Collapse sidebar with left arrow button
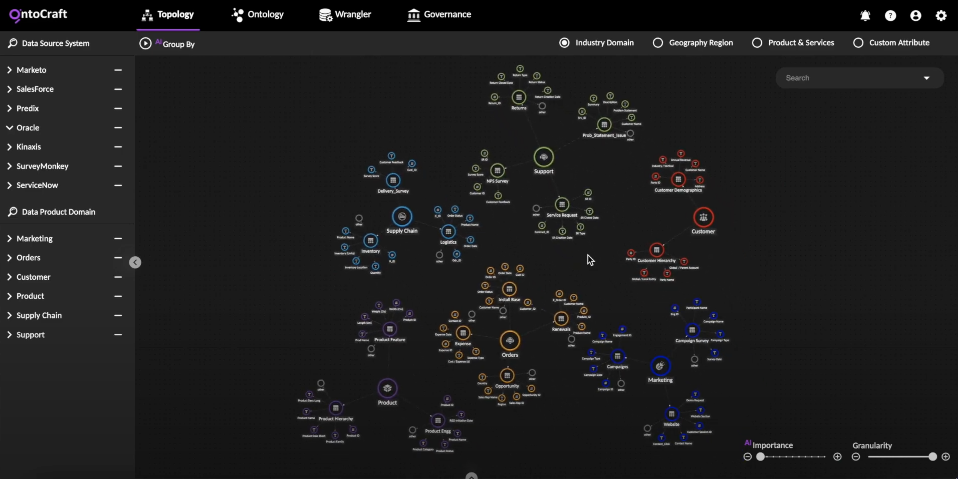Screen dimensions: 958x479 point(135,262)
